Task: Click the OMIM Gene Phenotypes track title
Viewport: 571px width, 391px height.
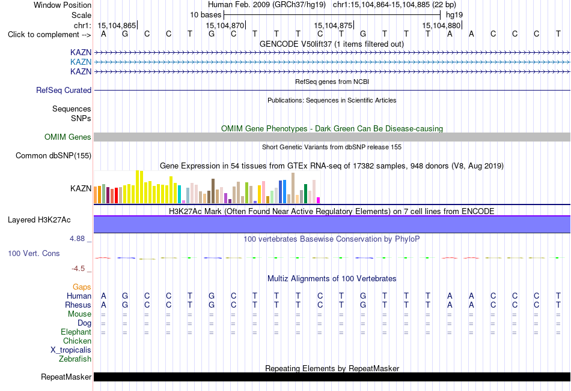Action: tap(332, 129)
